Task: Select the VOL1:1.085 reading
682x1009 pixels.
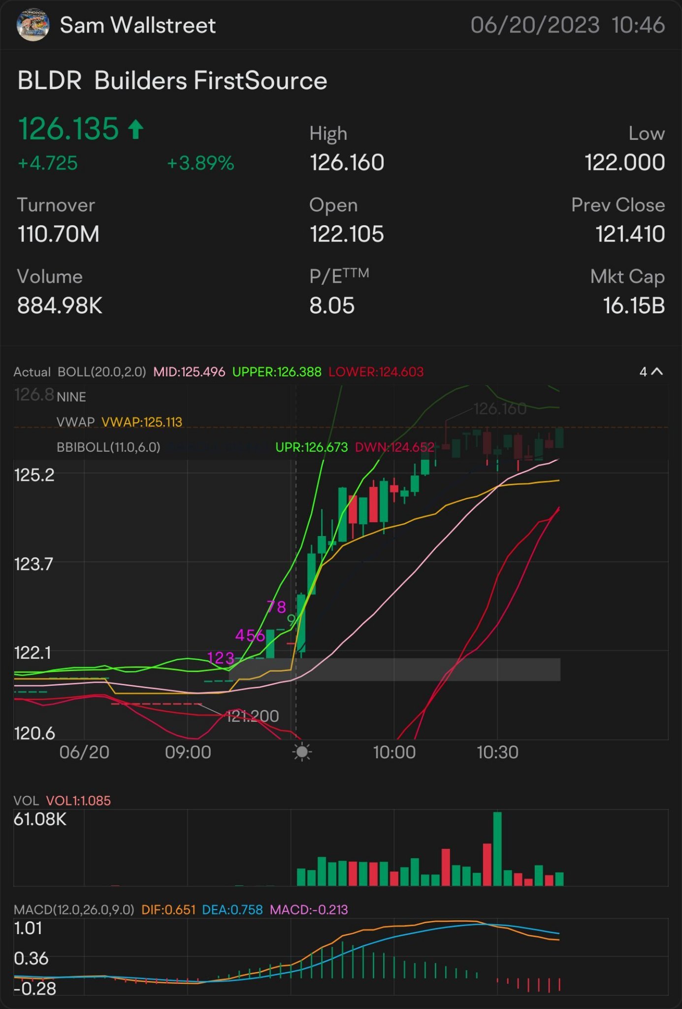Action: point(78,801)
